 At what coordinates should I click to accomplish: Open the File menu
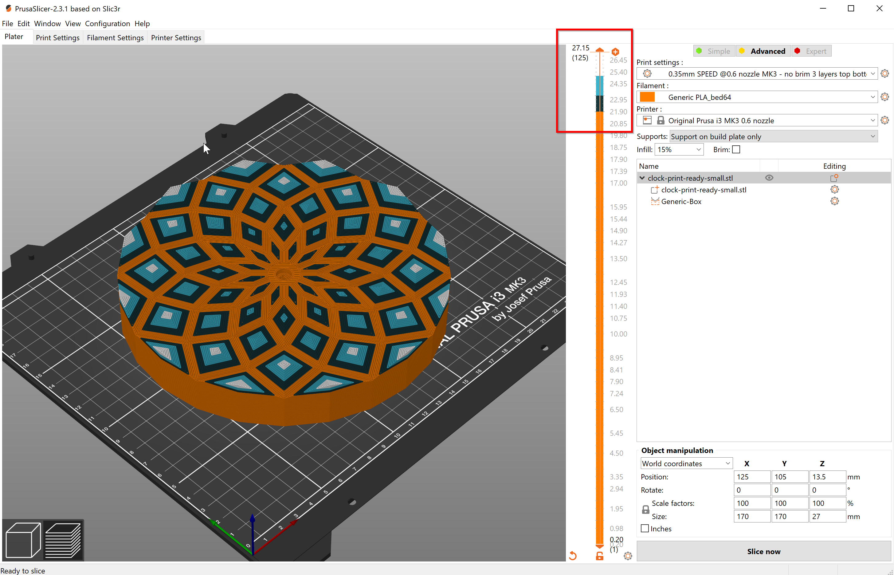(7, 24)
